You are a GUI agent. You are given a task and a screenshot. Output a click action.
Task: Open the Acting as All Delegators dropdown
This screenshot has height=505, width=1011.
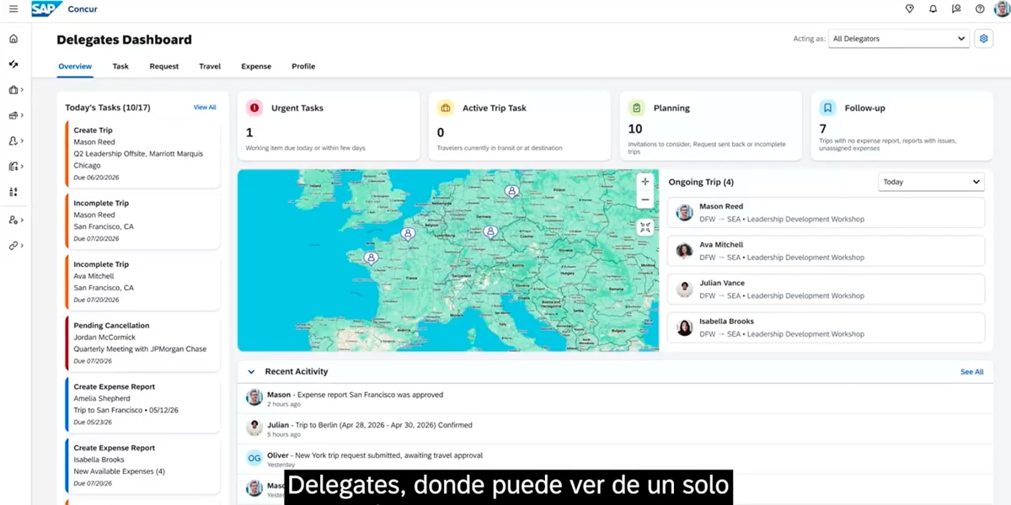898,39
